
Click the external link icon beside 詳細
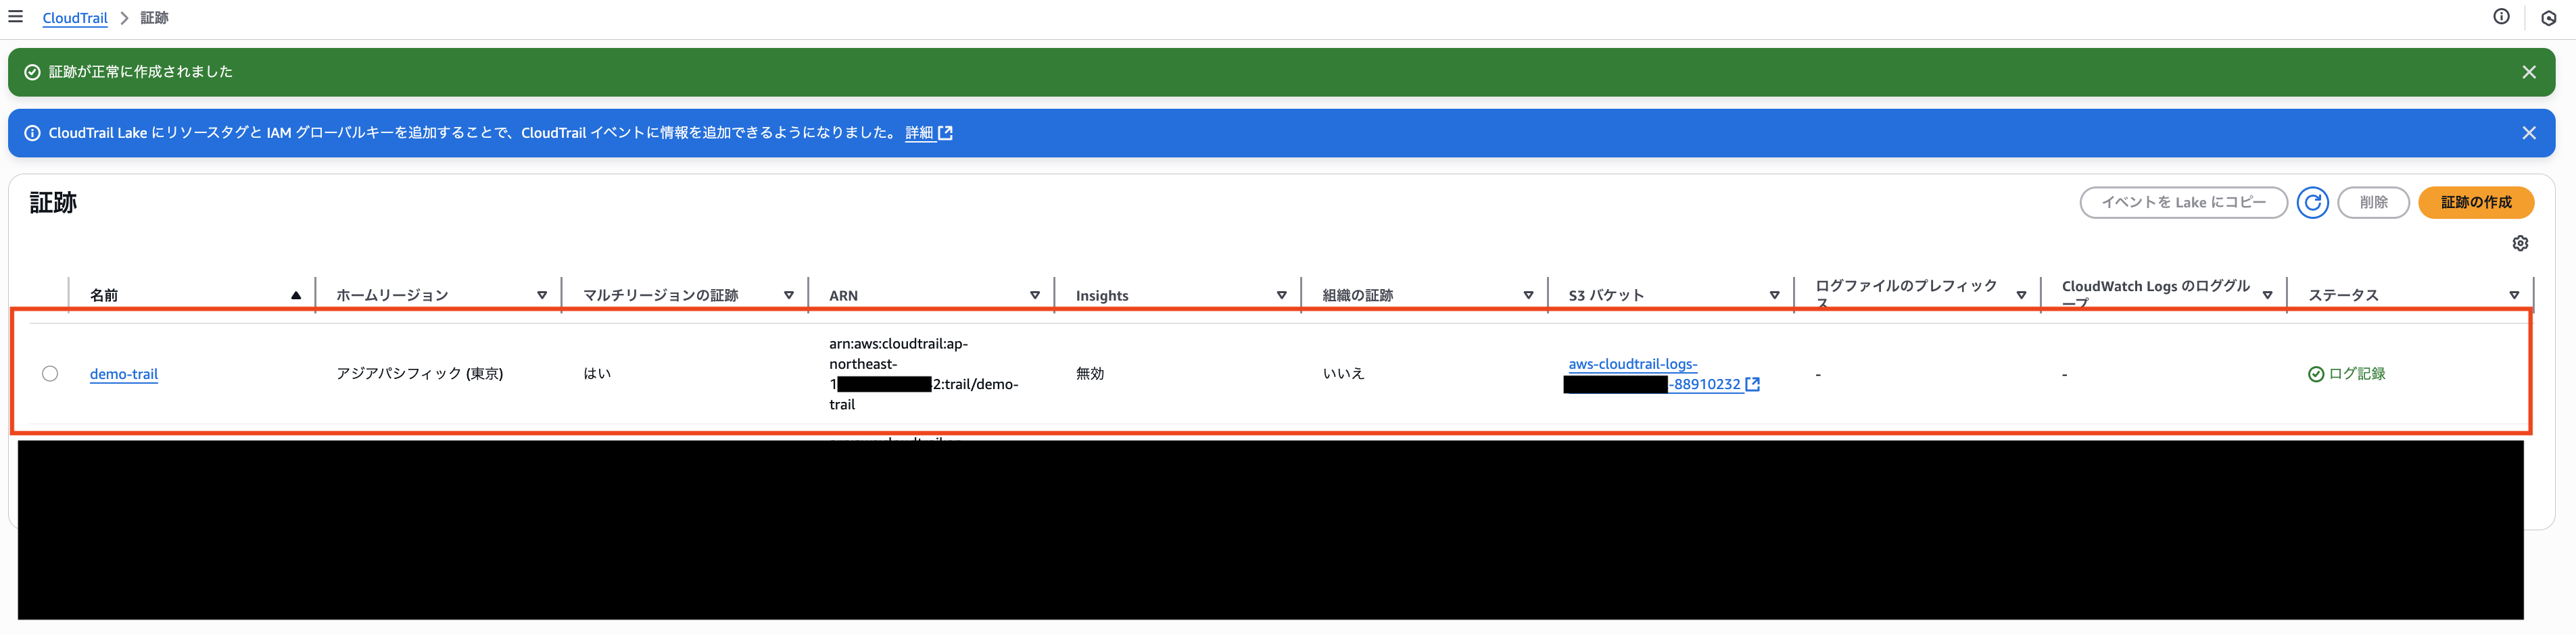click(945, 133)
